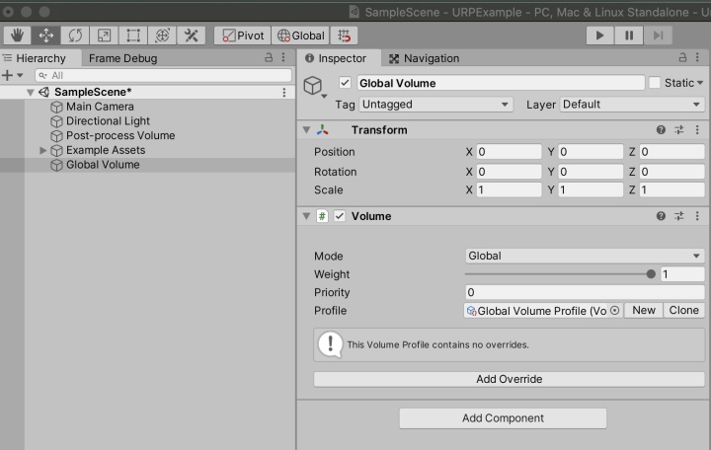Open the create object plus menu
Image resolution: width=711 pixels, height=450 pixels.
tap(12, 75)
